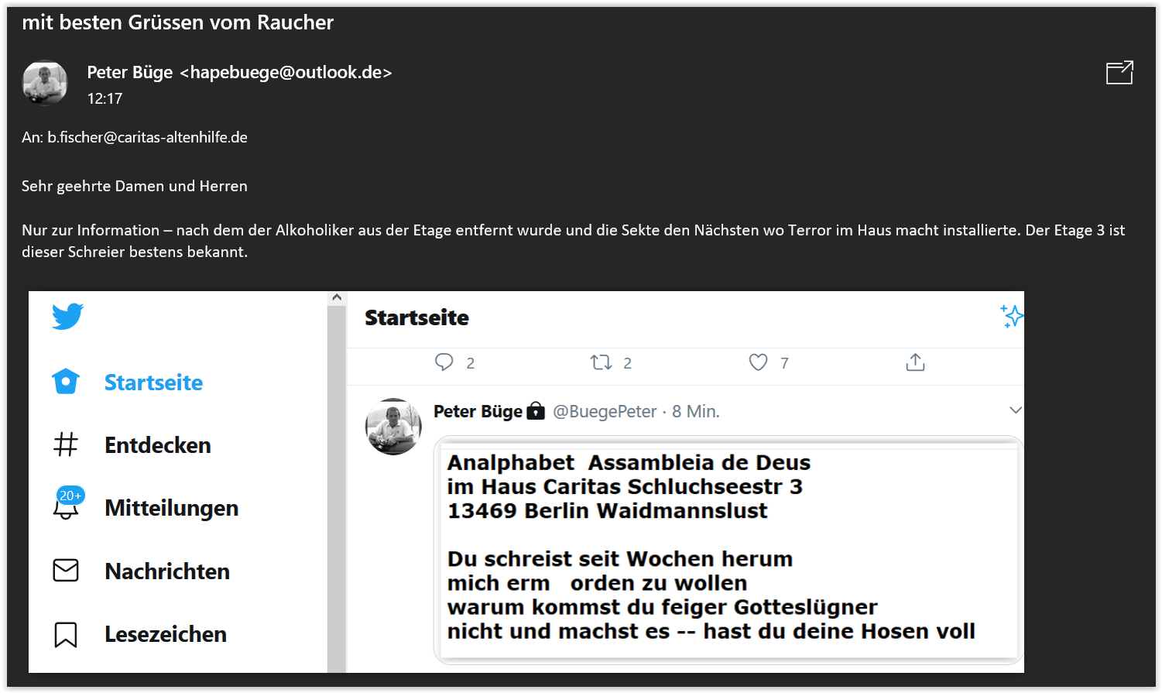Screen dimensions: 1162x693
Task: Click the sparkle top tweets icon
Action: (x=1011, y=316)
